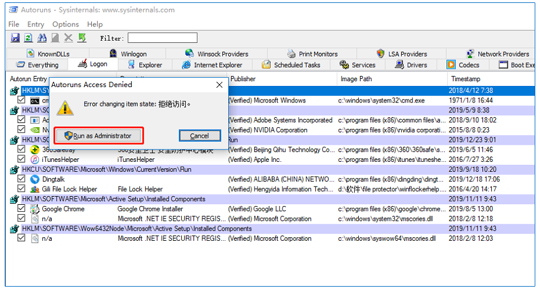This screenshot has width=540, height=289.
Task: Click File Lock Helper description text
Action: coord(140,189)
